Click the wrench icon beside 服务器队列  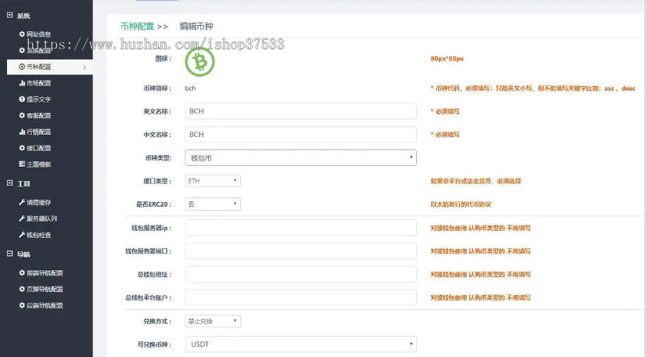[22, 218]
